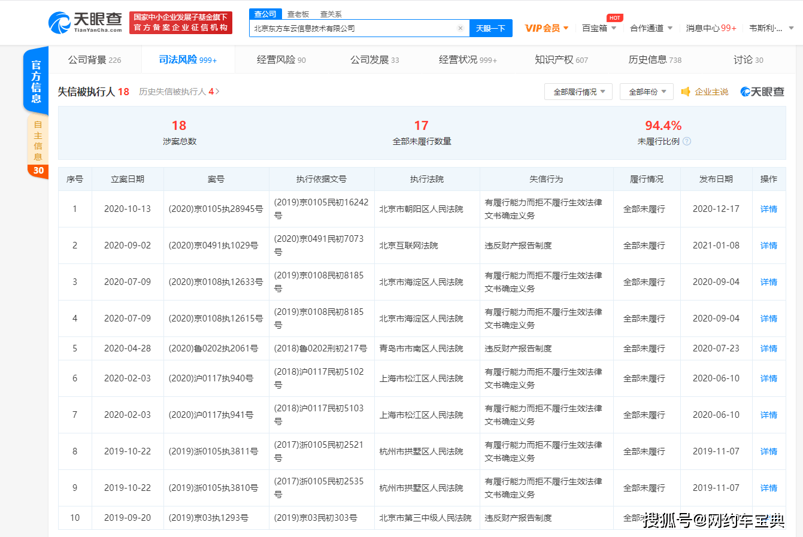Screen dimensions: 803x537
Task: Click the info icon beside 未履行比例
Action: pyautogui.click(x=687, y=141)
